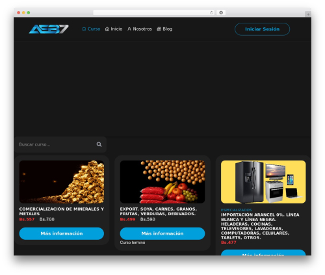Click the title Comercialización de Minerales y Metales
The height and width of the screenshot is (275, 325).
pyautogui.click(x=62, y=211)
